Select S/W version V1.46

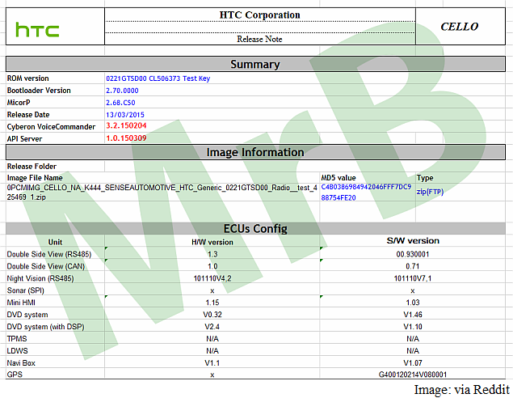413,315
